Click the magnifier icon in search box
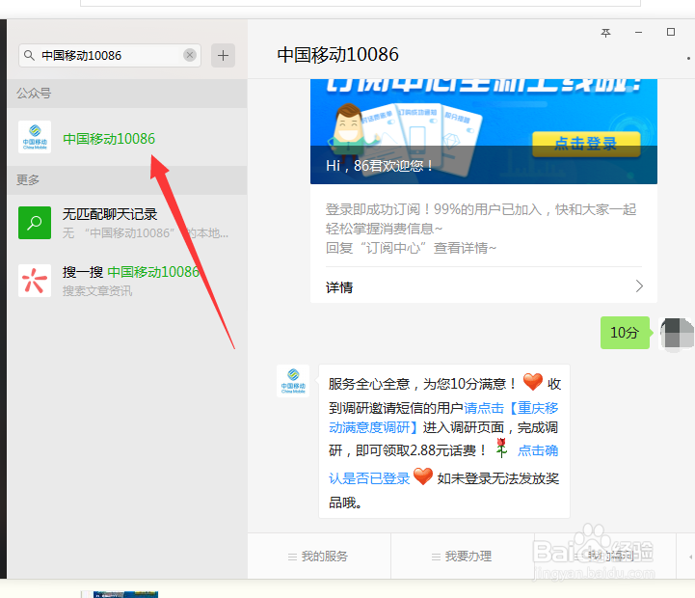The height and width of the screenshot is (598, 695). (x=29, y=55)
